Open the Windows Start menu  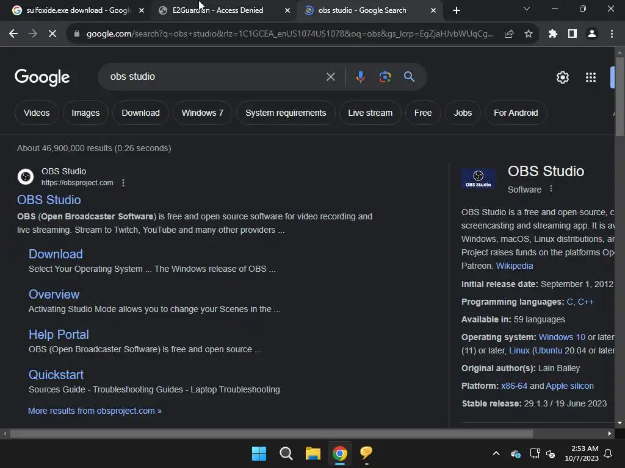point(259,453)
